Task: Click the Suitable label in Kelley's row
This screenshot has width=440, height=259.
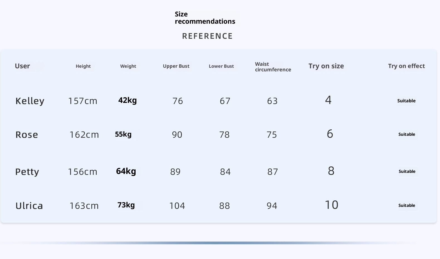Action: (406, 101)
